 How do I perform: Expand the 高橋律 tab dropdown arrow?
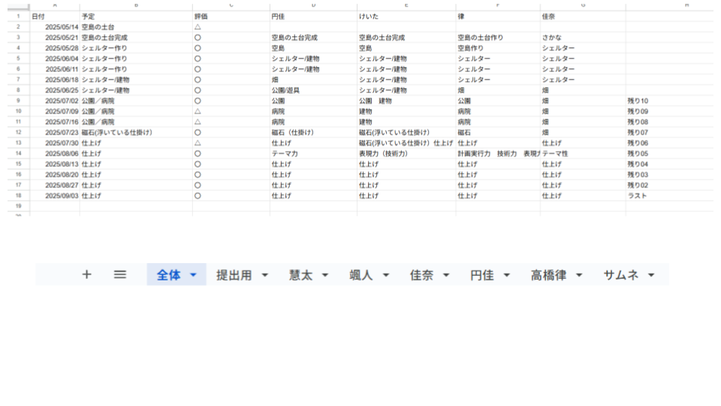pos(579,275)
